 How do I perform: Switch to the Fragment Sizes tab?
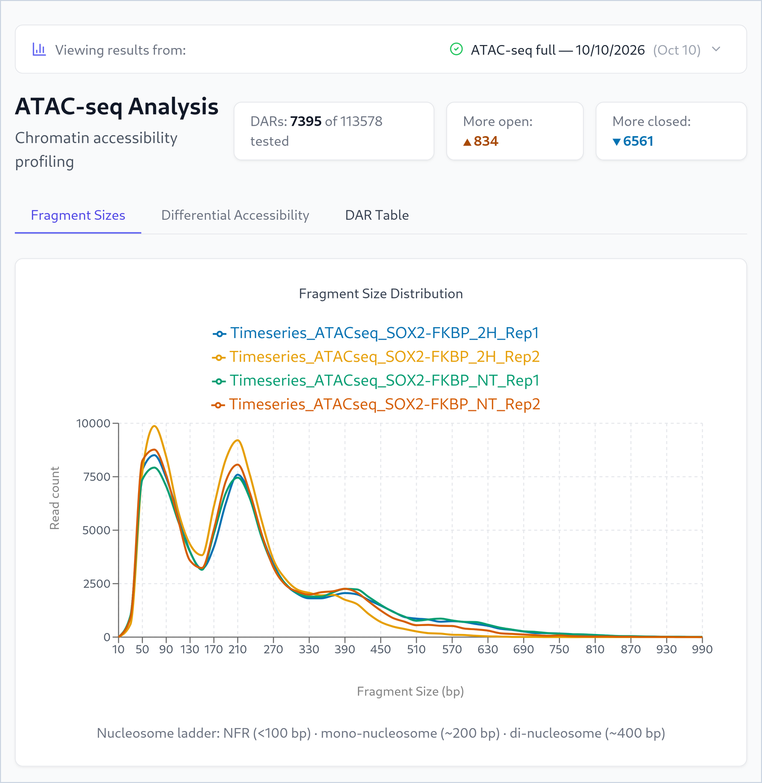(x=78, y=215)
